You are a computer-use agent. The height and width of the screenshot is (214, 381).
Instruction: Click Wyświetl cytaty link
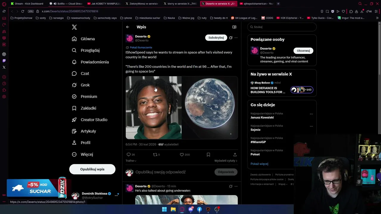pyautogui.click(x=226, y=161)
